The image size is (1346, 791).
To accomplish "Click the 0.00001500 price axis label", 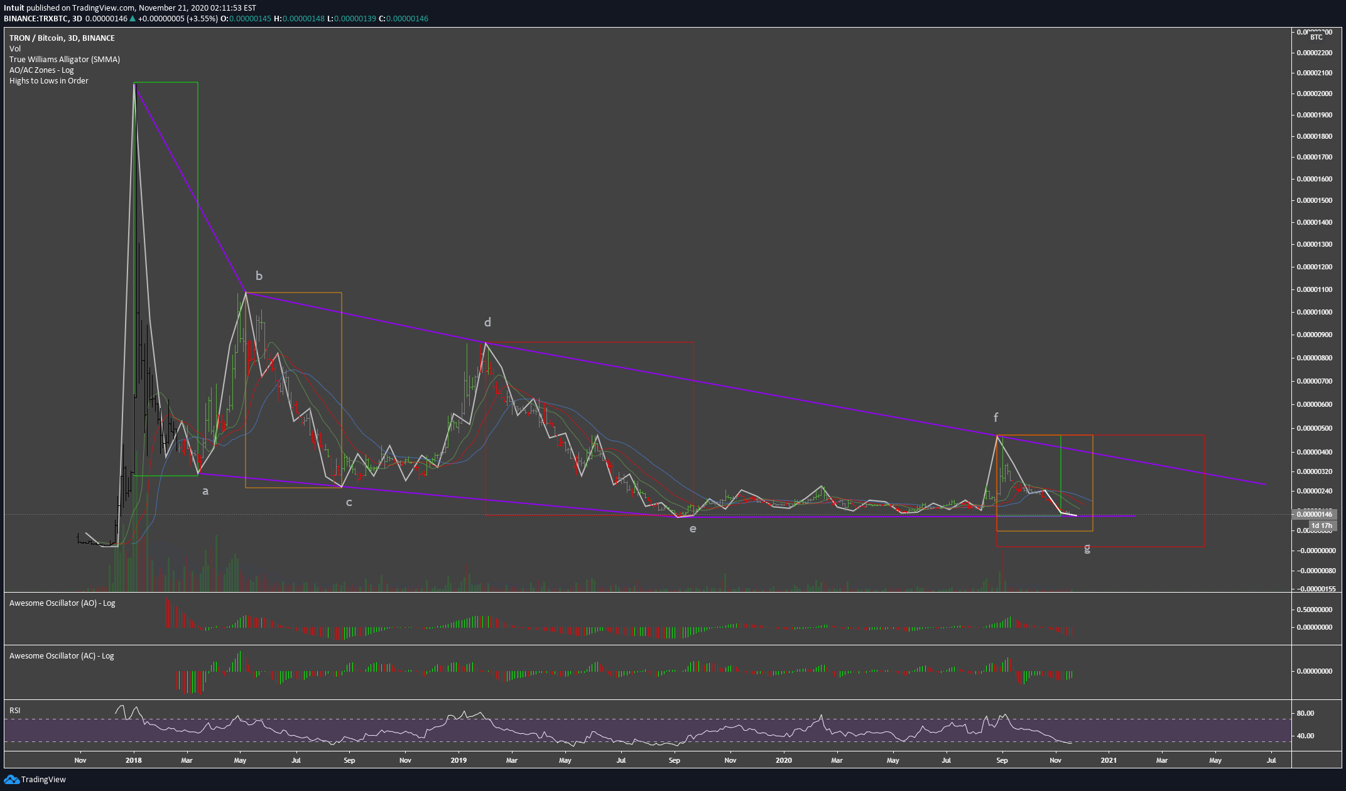I will [1315, 201].
